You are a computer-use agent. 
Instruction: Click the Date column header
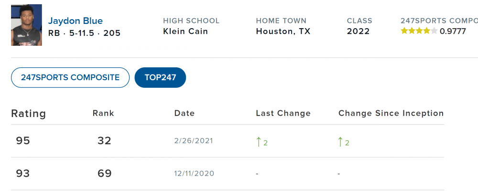tap(185, 113)
